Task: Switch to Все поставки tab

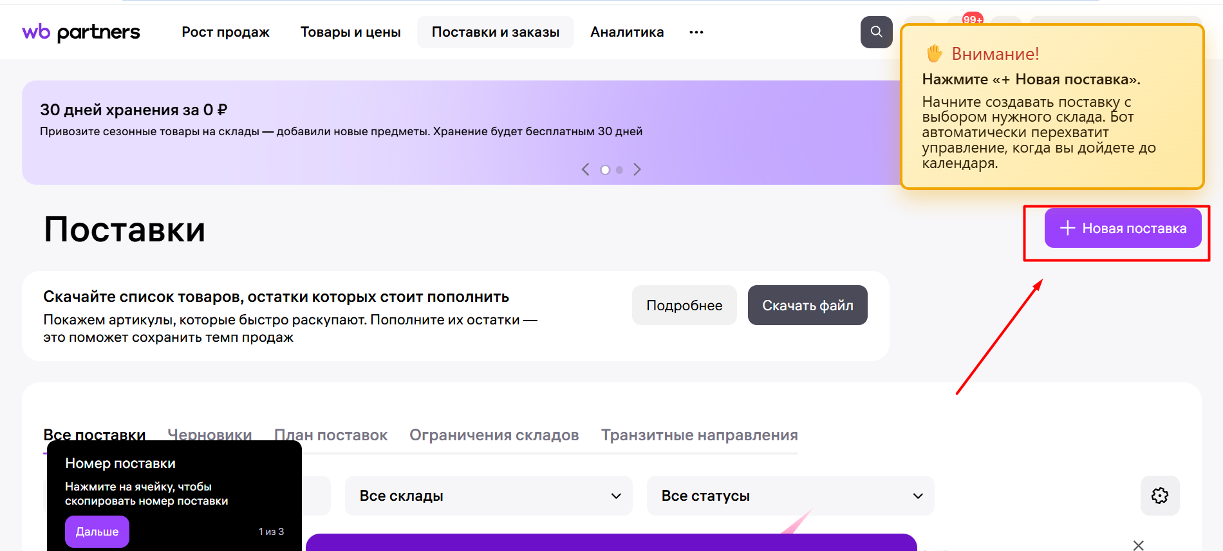Action: pyautogui.click(x=95, y=435)
